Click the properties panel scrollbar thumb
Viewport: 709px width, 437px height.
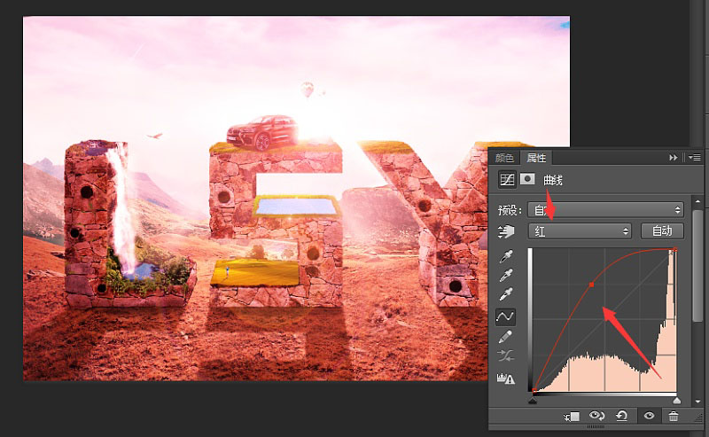coord(697,267)
